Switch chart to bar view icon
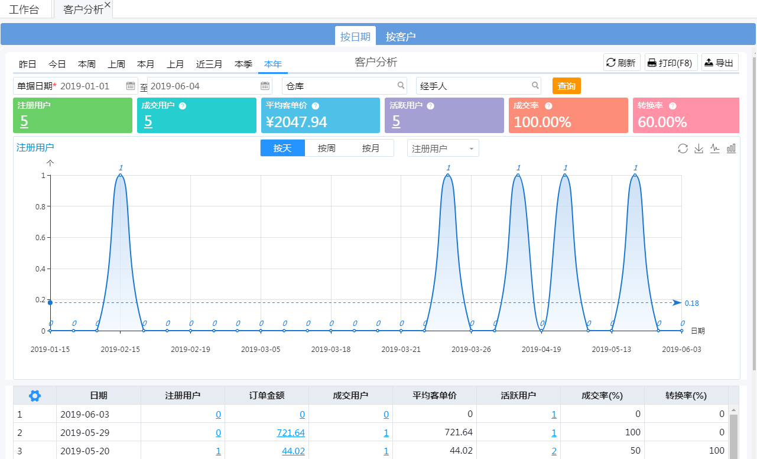This screenshot has height=459, width=757. pos(732,148)
